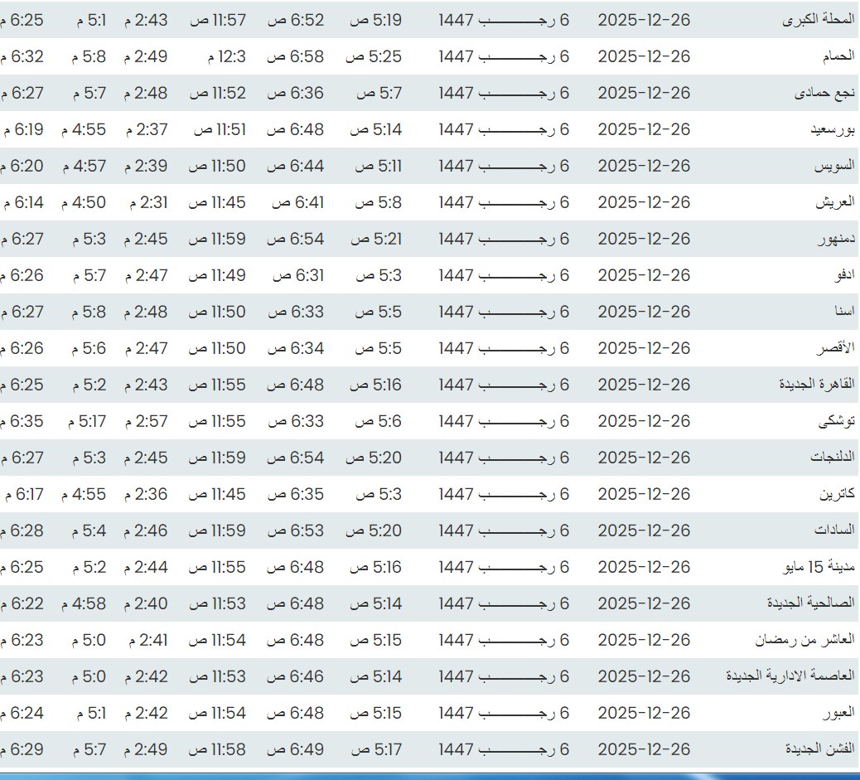Click the 12:3 م time in الحمام row
This screenshot has width=860, height=780.
226,57
